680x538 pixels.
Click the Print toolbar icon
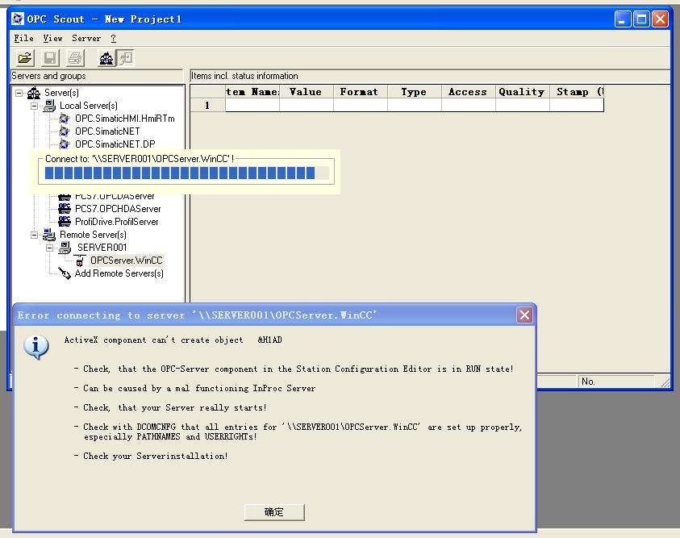(x=75, y=57)
